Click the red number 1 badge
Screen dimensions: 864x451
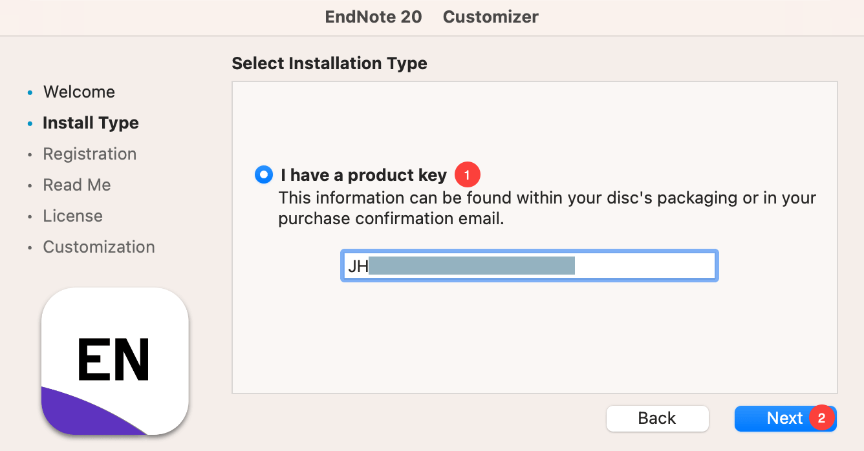467,175
